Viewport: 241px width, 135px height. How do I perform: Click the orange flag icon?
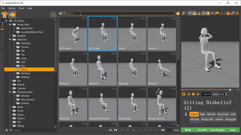pyautogui.click(x=217, y=13)
